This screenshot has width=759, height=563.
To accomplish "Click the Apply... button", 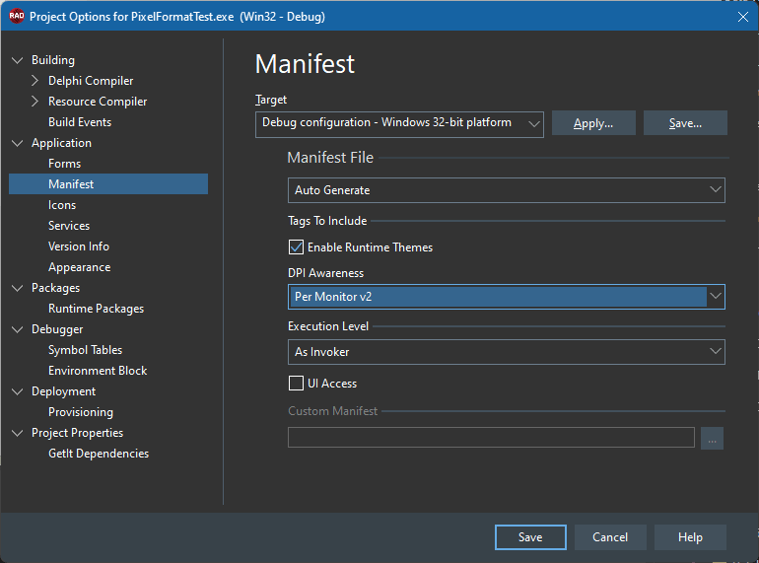I will point(593,123).
